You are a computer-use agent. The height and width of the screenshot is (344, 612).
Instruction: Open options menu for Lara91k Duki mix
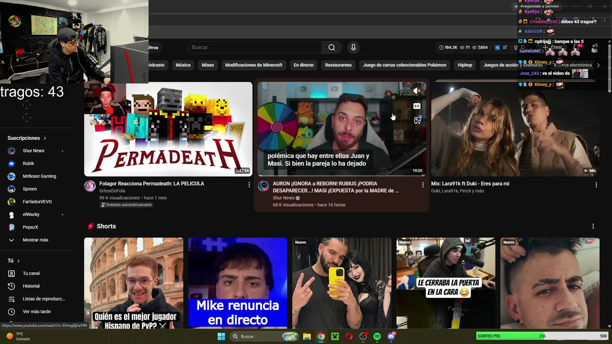596,184
